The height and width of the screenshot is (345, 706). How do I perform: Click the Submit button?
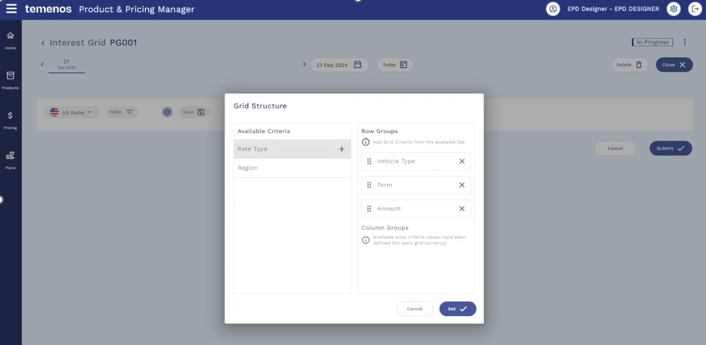click(x=671, y=148)
